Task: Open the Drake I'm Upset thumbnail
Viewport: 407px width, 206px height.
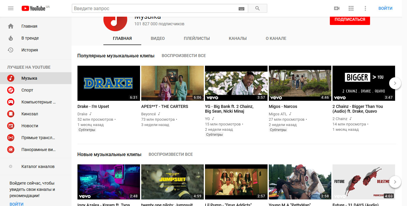Action: (109, 83)
